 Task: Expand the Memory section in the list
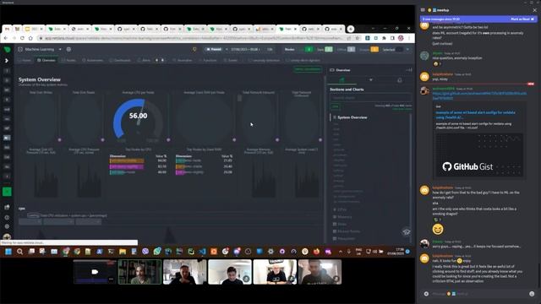pos(344,217)
